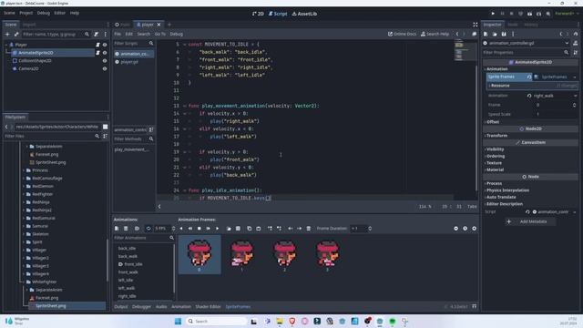
Task: Copy selected frame icon
Action: pos(249,229)
